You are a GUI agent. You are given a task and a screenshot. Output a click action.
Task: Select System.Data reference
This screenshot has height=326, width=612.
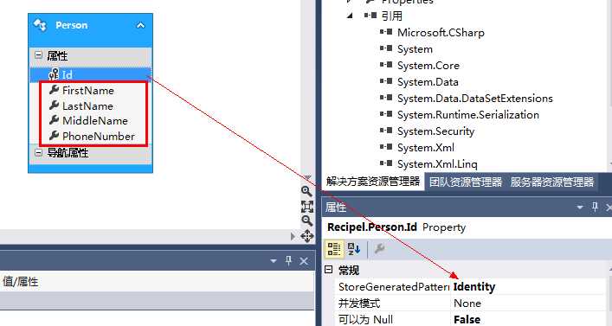point(428,82)
